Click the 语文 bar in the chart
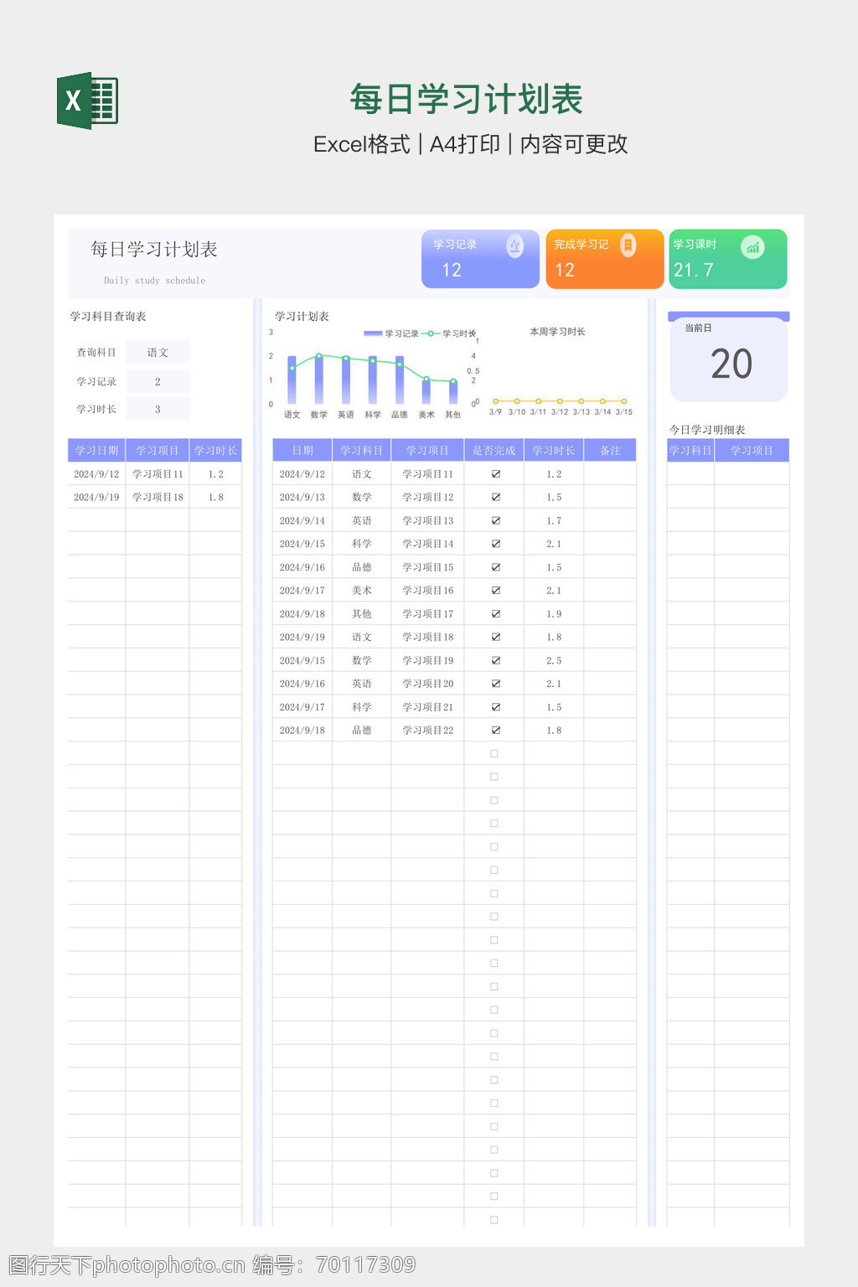The image size is (858, 1287). click(x=292, y=382)
